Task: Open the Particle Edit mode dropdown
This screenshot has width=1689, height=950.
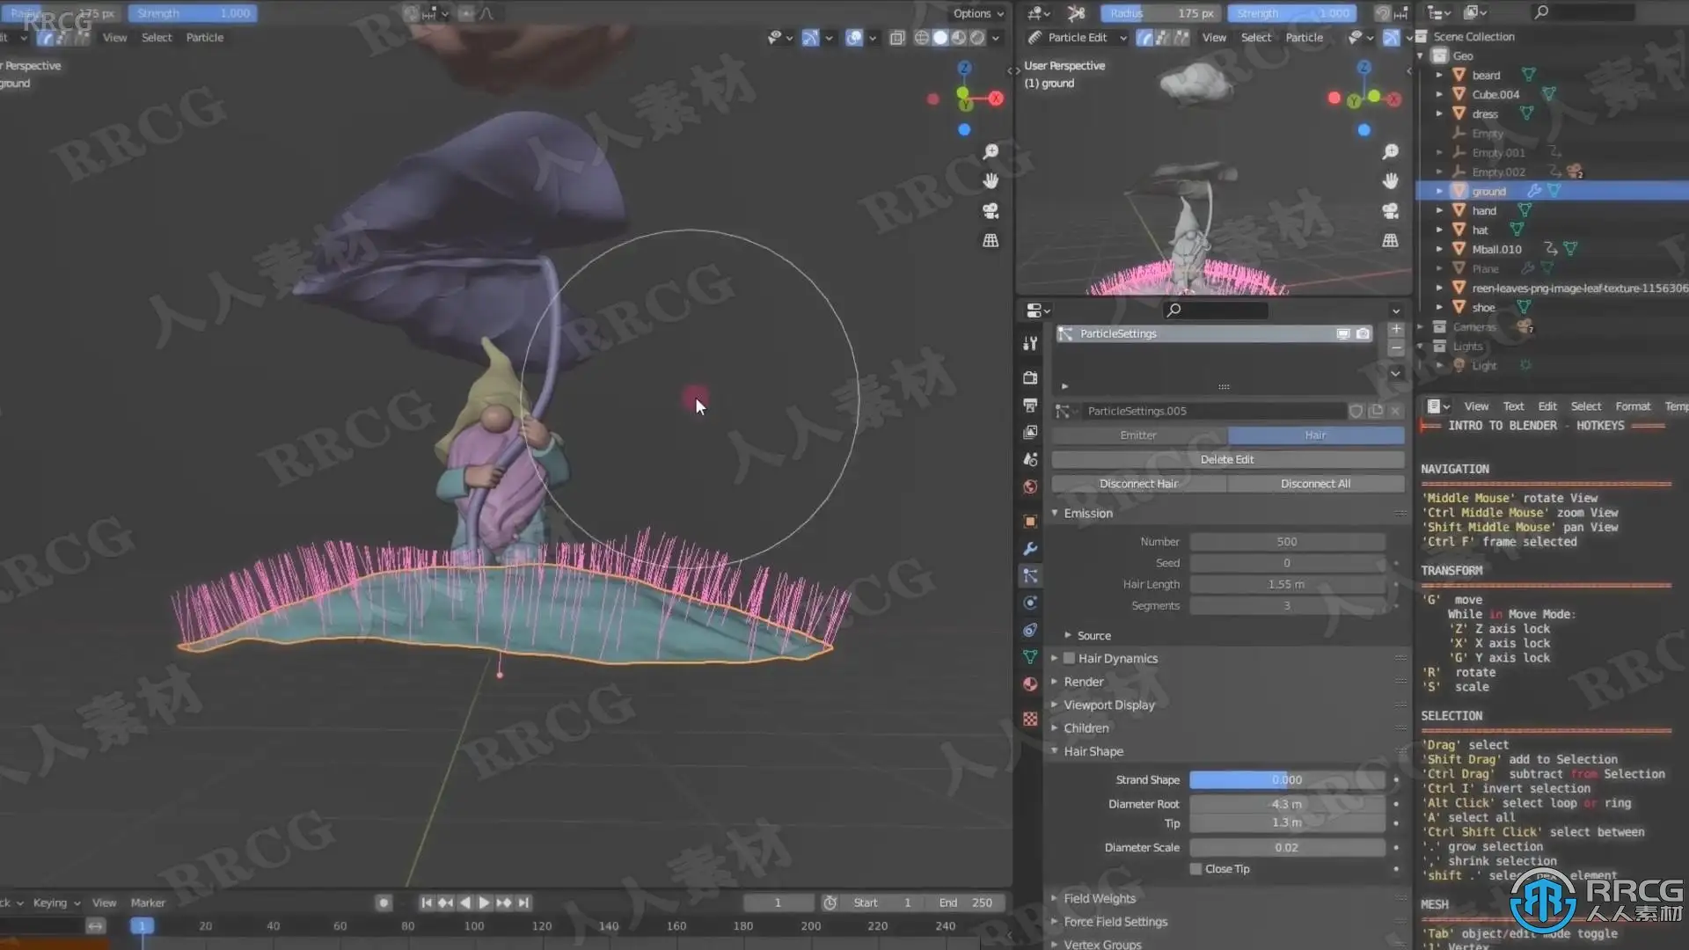Action: point(1078,38)
